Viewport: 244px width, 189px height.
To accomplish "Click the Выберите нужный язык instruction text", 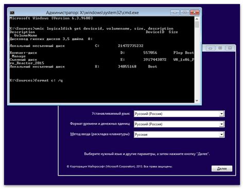I will pyautogui.click(x=147, y=154).
